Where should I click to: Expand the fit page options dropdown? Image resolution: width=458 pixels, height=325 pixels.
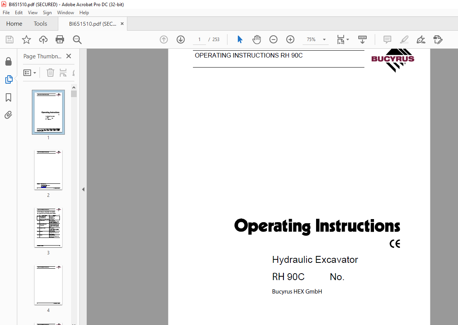[348, 40]
